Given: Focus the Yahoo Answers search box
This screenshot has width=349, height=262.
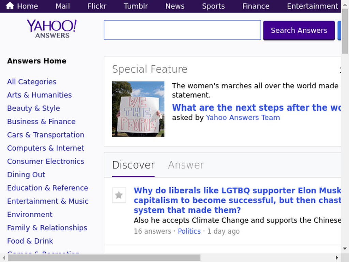Looking at the screenshot, I should pyautogui.click(x=182, y=30).
